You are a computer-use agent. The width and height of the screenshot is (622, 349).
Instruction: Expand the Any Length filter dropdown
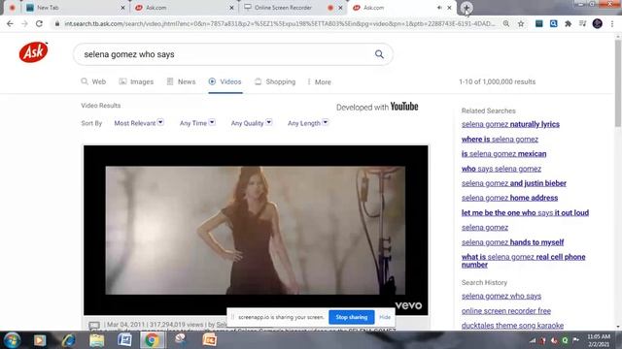308,123
